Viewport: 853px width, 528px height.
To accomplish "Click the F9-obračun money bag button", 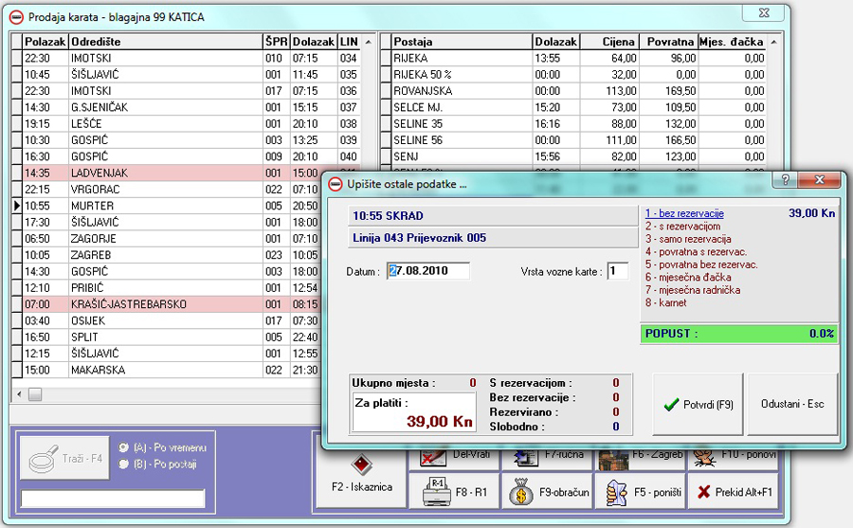I will pos(548,492).
